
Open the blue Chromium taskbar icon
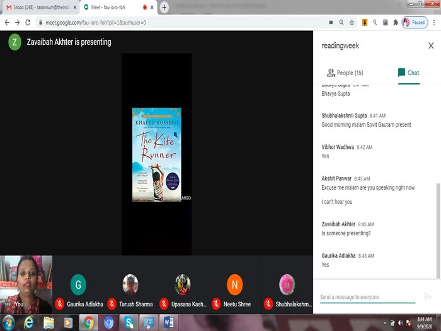click(x=109, y=323)
